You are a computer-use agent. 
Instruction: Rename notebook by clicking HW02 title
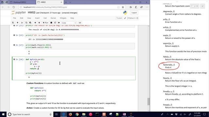(31, 13)
